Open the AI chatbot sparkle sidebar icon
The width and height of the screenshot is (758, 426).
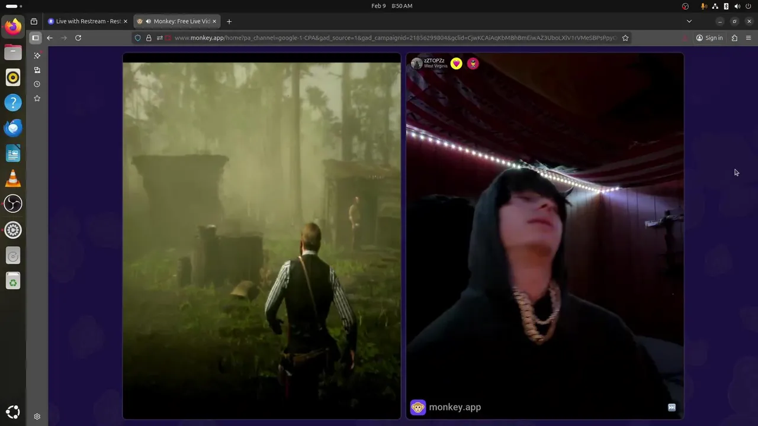pos(37,56)
